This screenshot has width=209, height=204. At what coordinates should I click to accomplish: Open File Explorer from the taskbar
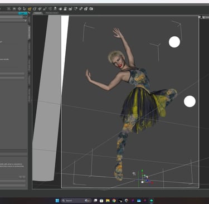[x=108, y=201]
